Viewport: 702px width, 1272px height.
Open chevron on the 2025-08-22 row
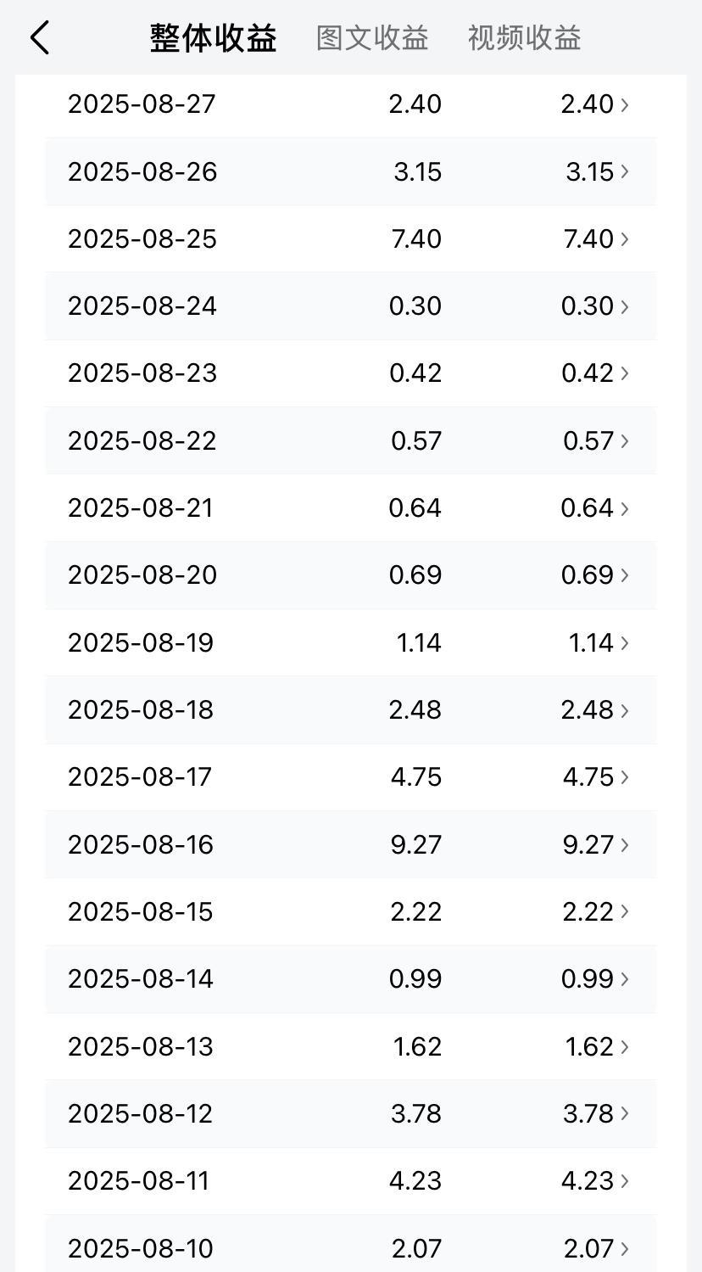pos(625,440)
